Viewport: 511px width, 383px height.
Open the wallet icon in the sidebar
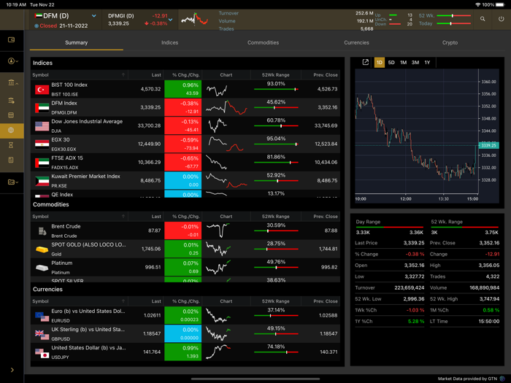11,39
